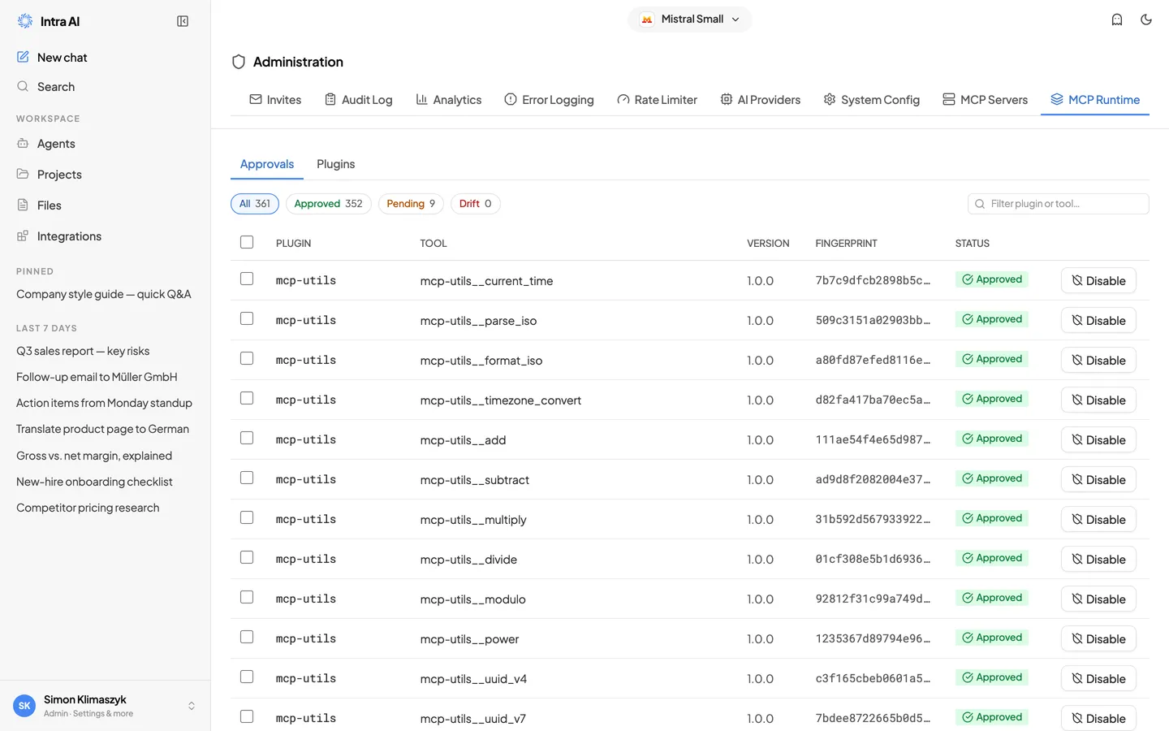Check the mcp-utils__timezone_convert row checkbox

click(247, 398)
